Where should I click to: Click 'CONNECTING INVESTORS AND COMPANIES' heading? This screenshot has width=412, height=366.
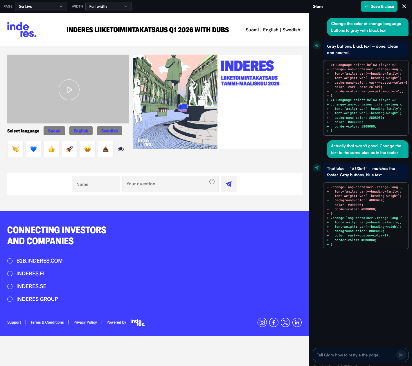[x=57, y=236]
